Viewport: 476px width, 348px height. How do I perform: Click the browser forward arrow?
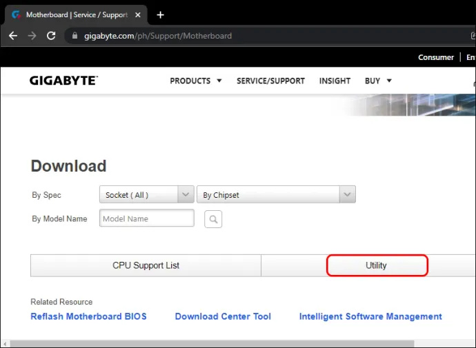tap(32, 36)
